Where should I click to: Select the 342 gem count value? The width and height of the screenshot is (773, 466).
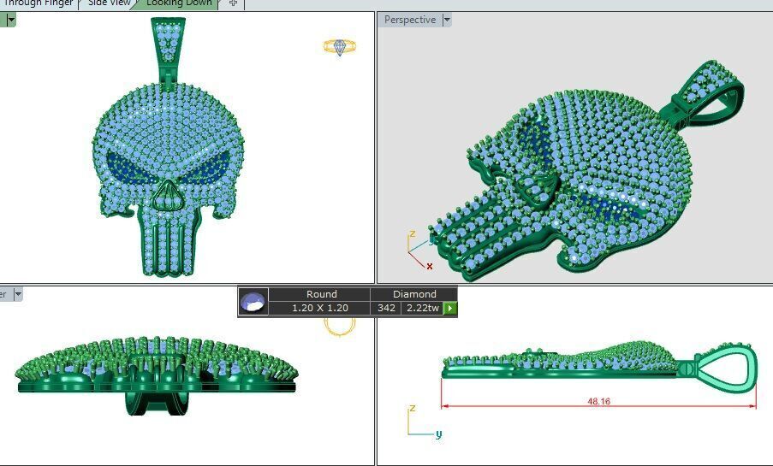point(386,309)
